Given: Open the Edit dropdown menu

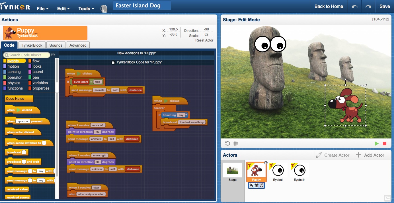Looking at the screenshot, I should pos(63,9).
